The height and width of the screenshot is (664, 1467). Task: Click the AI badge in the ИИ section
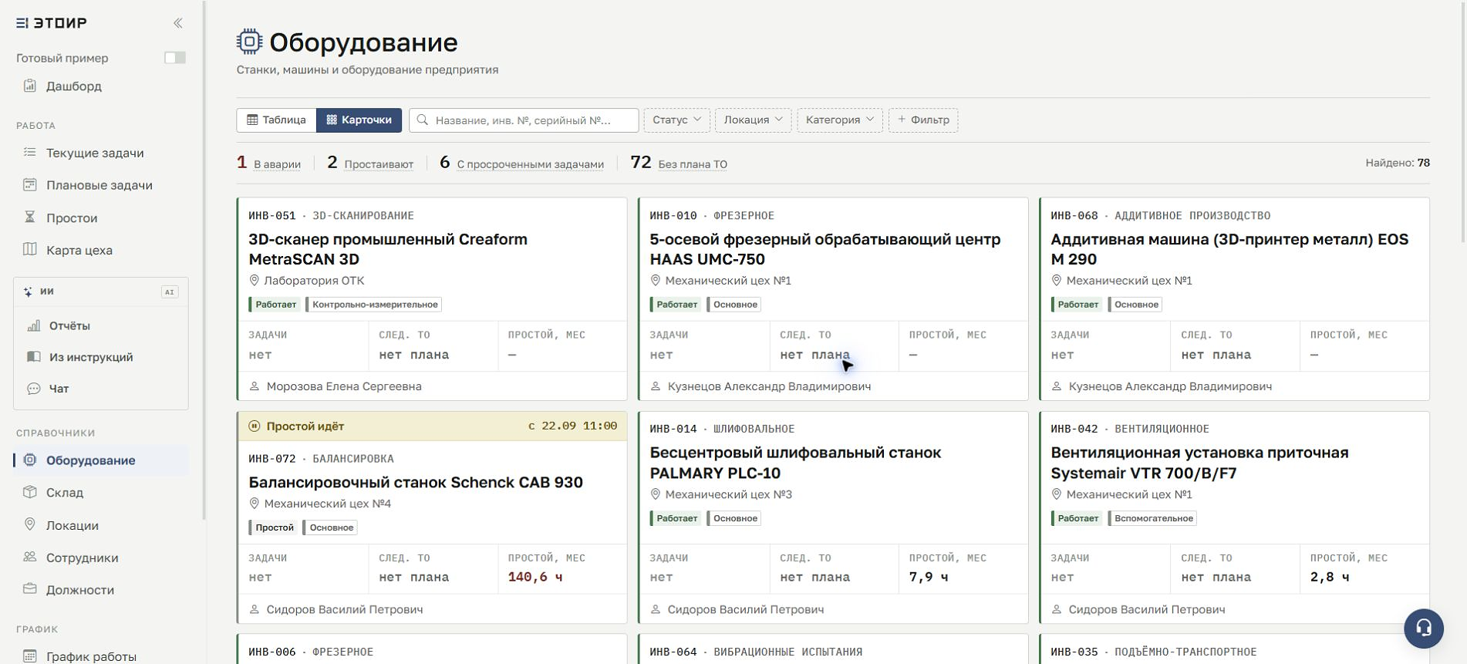coord(170,292)
